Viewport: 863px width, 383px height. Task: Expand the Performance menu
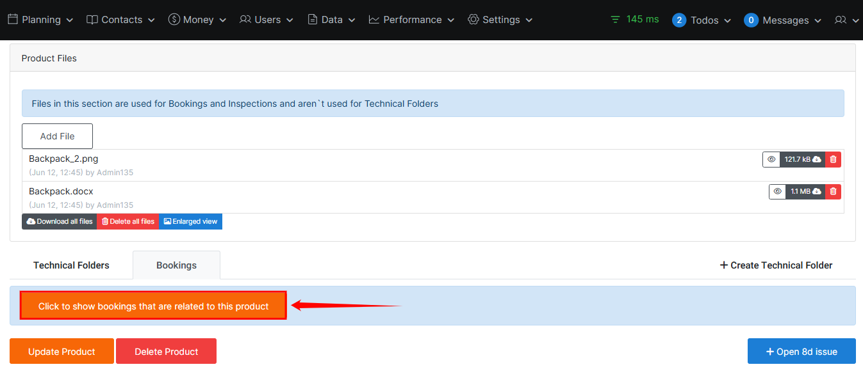(411, 20)
